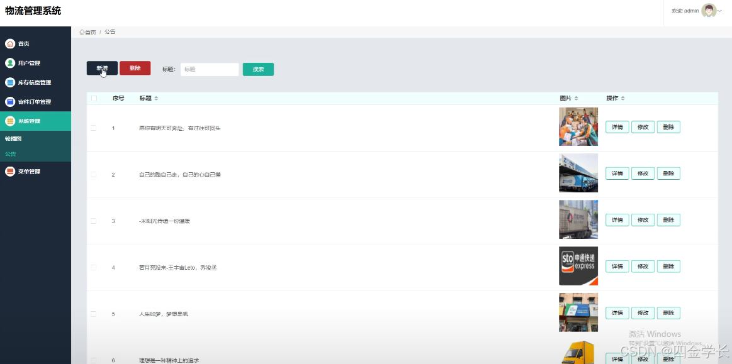Click 修改 for row 5
Image resolution: width=732 pixels, height=364 pixels.
tap(643, 312)
